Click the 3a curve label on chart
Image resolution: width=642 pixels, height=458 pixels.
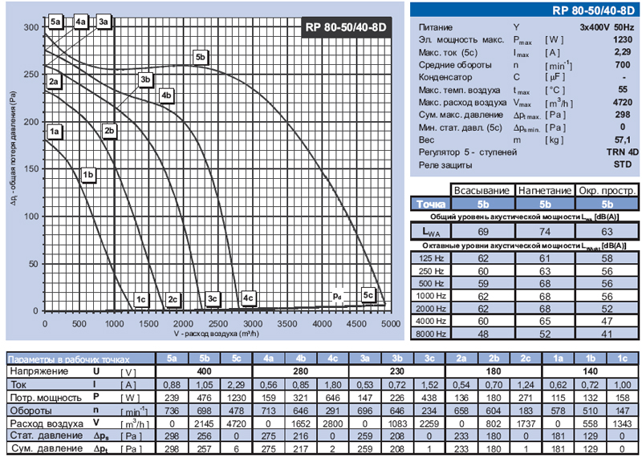point(104,22)
